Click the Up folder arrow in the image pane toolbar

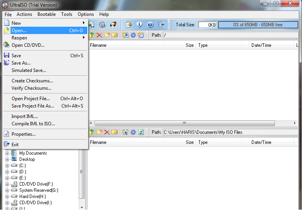pos(92,35)
